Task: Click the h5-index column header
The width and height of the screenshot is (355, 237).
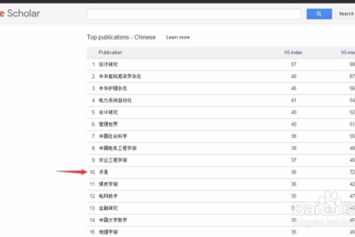Action: point(293,52)
